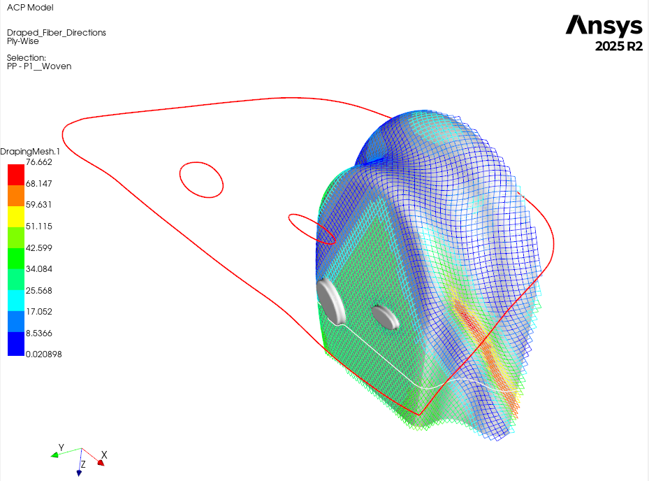The width and height of the screenshot is (649, 481).
Task: Click the DrapingMesh.1 legend title
Action: (30, 151)
